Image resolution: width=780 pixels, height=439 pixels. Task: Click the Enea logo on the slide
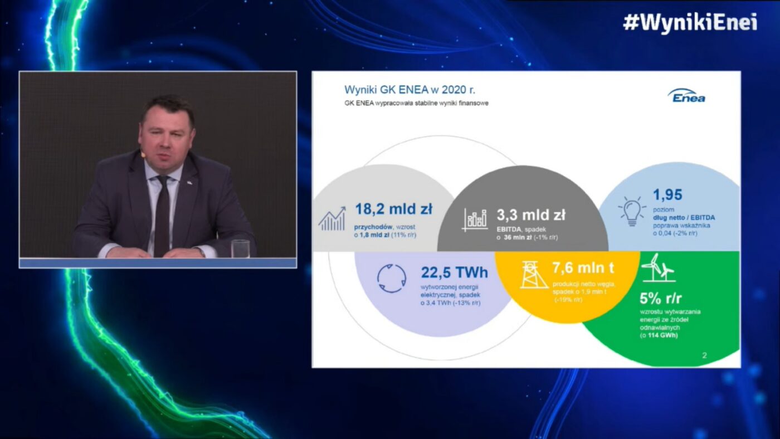pos(686,96)
